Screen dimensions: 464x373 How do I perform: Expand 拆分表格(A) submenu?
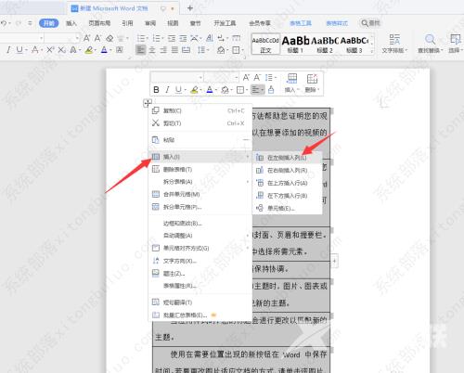tap(200, 182)
